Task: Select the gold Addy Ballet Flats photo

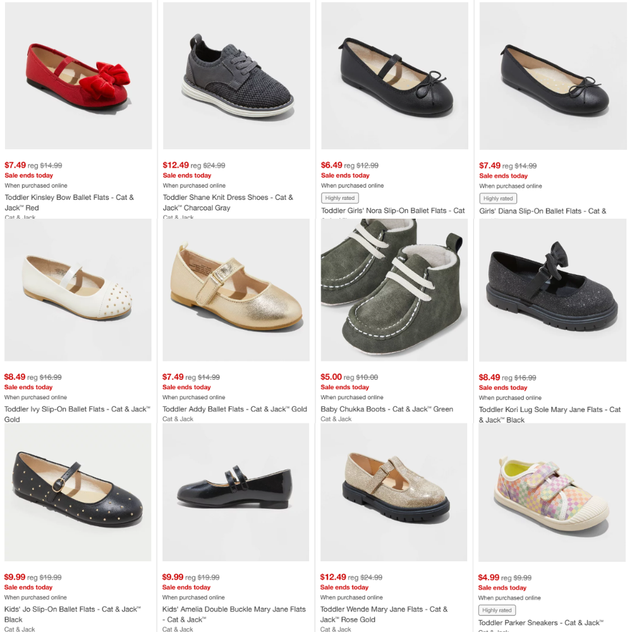Action: click(x=236, y=290)
